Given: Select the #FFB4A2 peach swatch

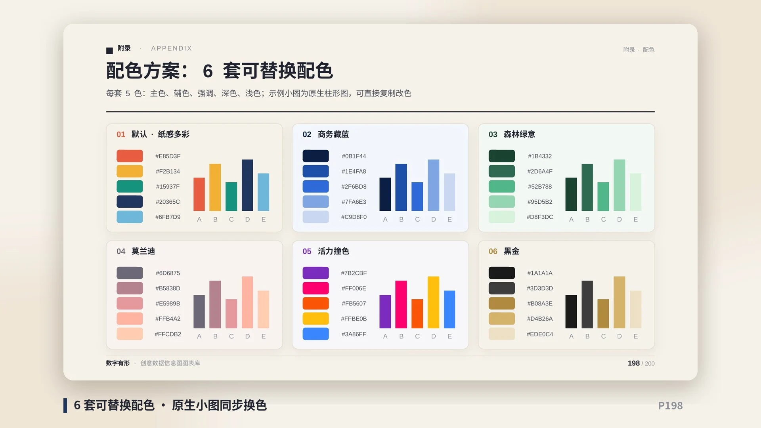Looking at the screenshot, I should [x=130, y=319].
